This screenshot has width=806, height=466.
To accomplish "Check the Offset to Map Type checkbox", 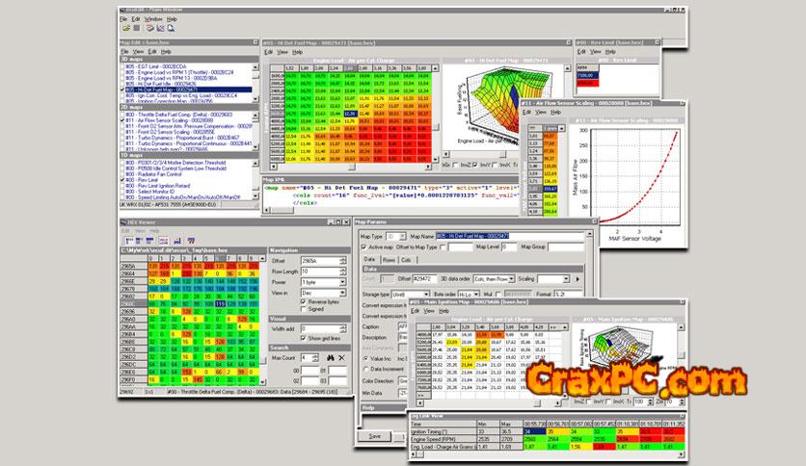I will [x=443, y=247].
